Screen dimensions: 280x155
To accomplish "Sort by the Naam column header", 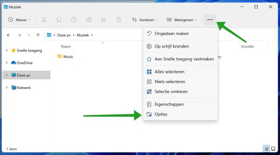I will coord(66,46).
